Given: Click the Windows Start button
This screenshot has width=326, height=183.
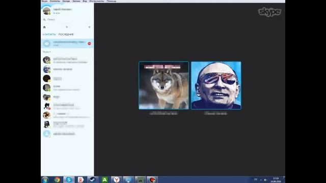Looking at the screenshot, I should 45,179.
